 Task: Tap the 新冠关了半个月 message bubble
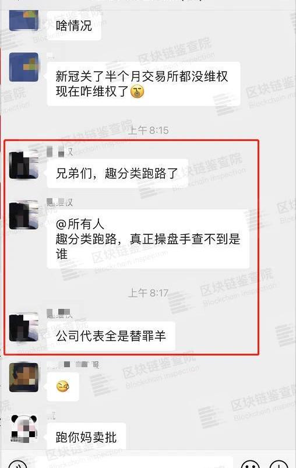coord(143,84)
